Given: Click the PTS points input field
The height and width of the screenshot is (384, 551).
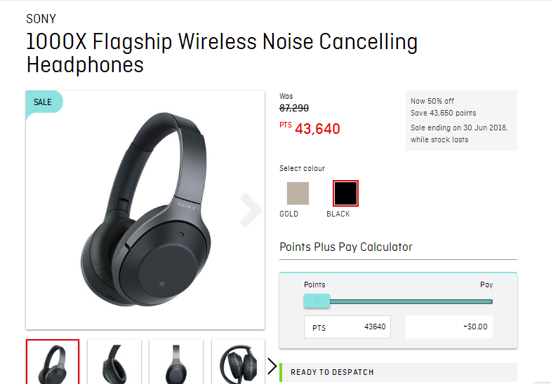Looking at the screenshot, I should pyautogui.click(x=347, y=327).
